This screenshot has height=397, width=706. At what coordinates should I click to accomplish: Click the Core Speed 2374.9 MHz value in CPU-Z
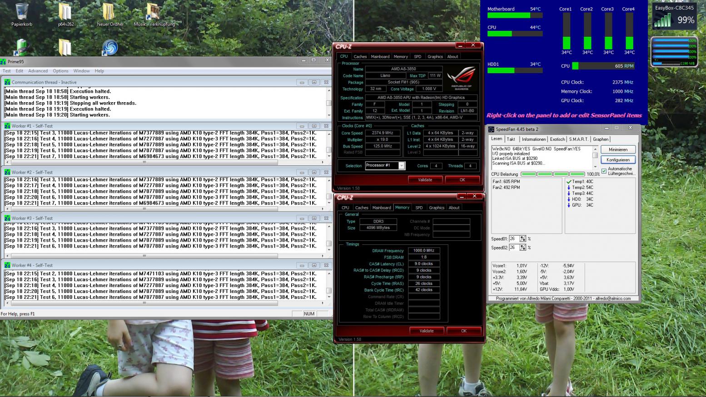[x=383, y=133]
